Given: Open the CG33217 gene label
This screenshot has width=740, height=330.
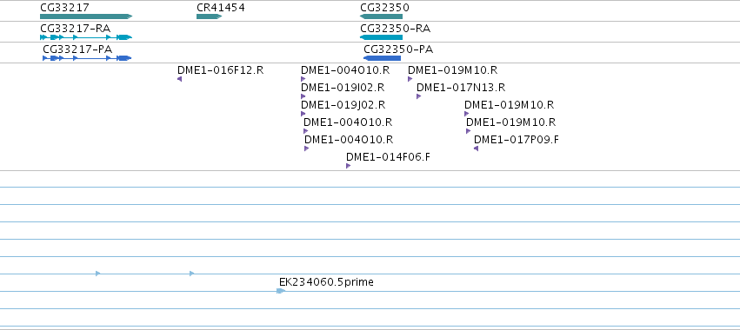Looking at the screenshot, I should 64,8.
